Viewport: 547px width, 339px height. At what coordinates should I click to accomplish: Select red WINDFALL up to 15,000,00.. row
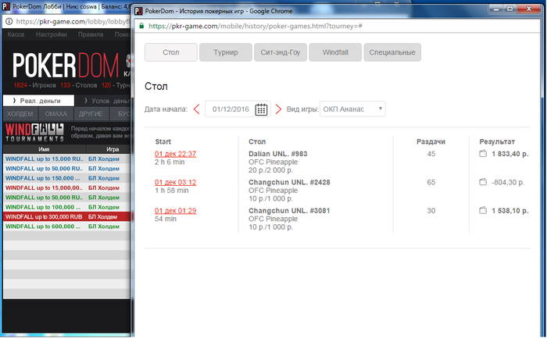[x=66, y=187]
